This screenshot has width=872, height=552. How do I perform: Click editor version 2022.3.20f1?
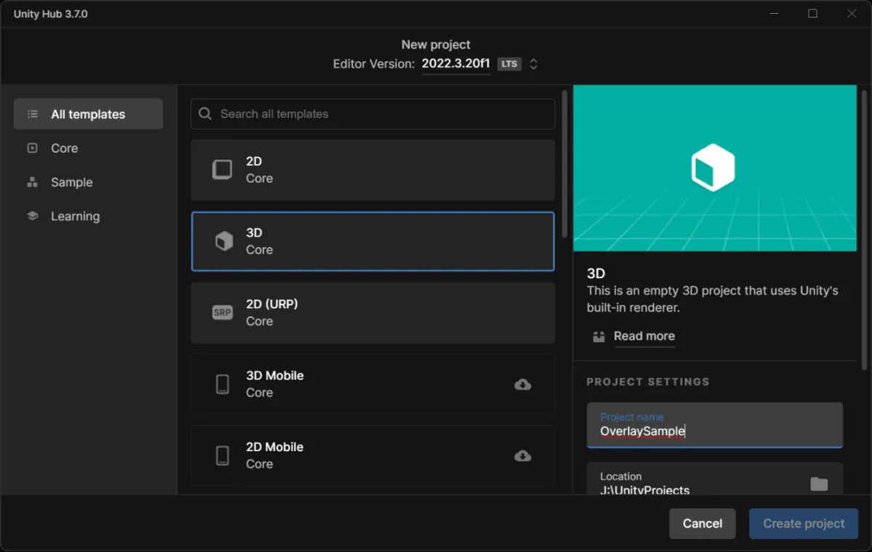[456, 64]
